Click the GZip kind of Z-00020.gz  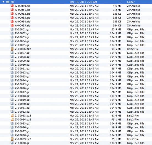(x=135, y=104)
